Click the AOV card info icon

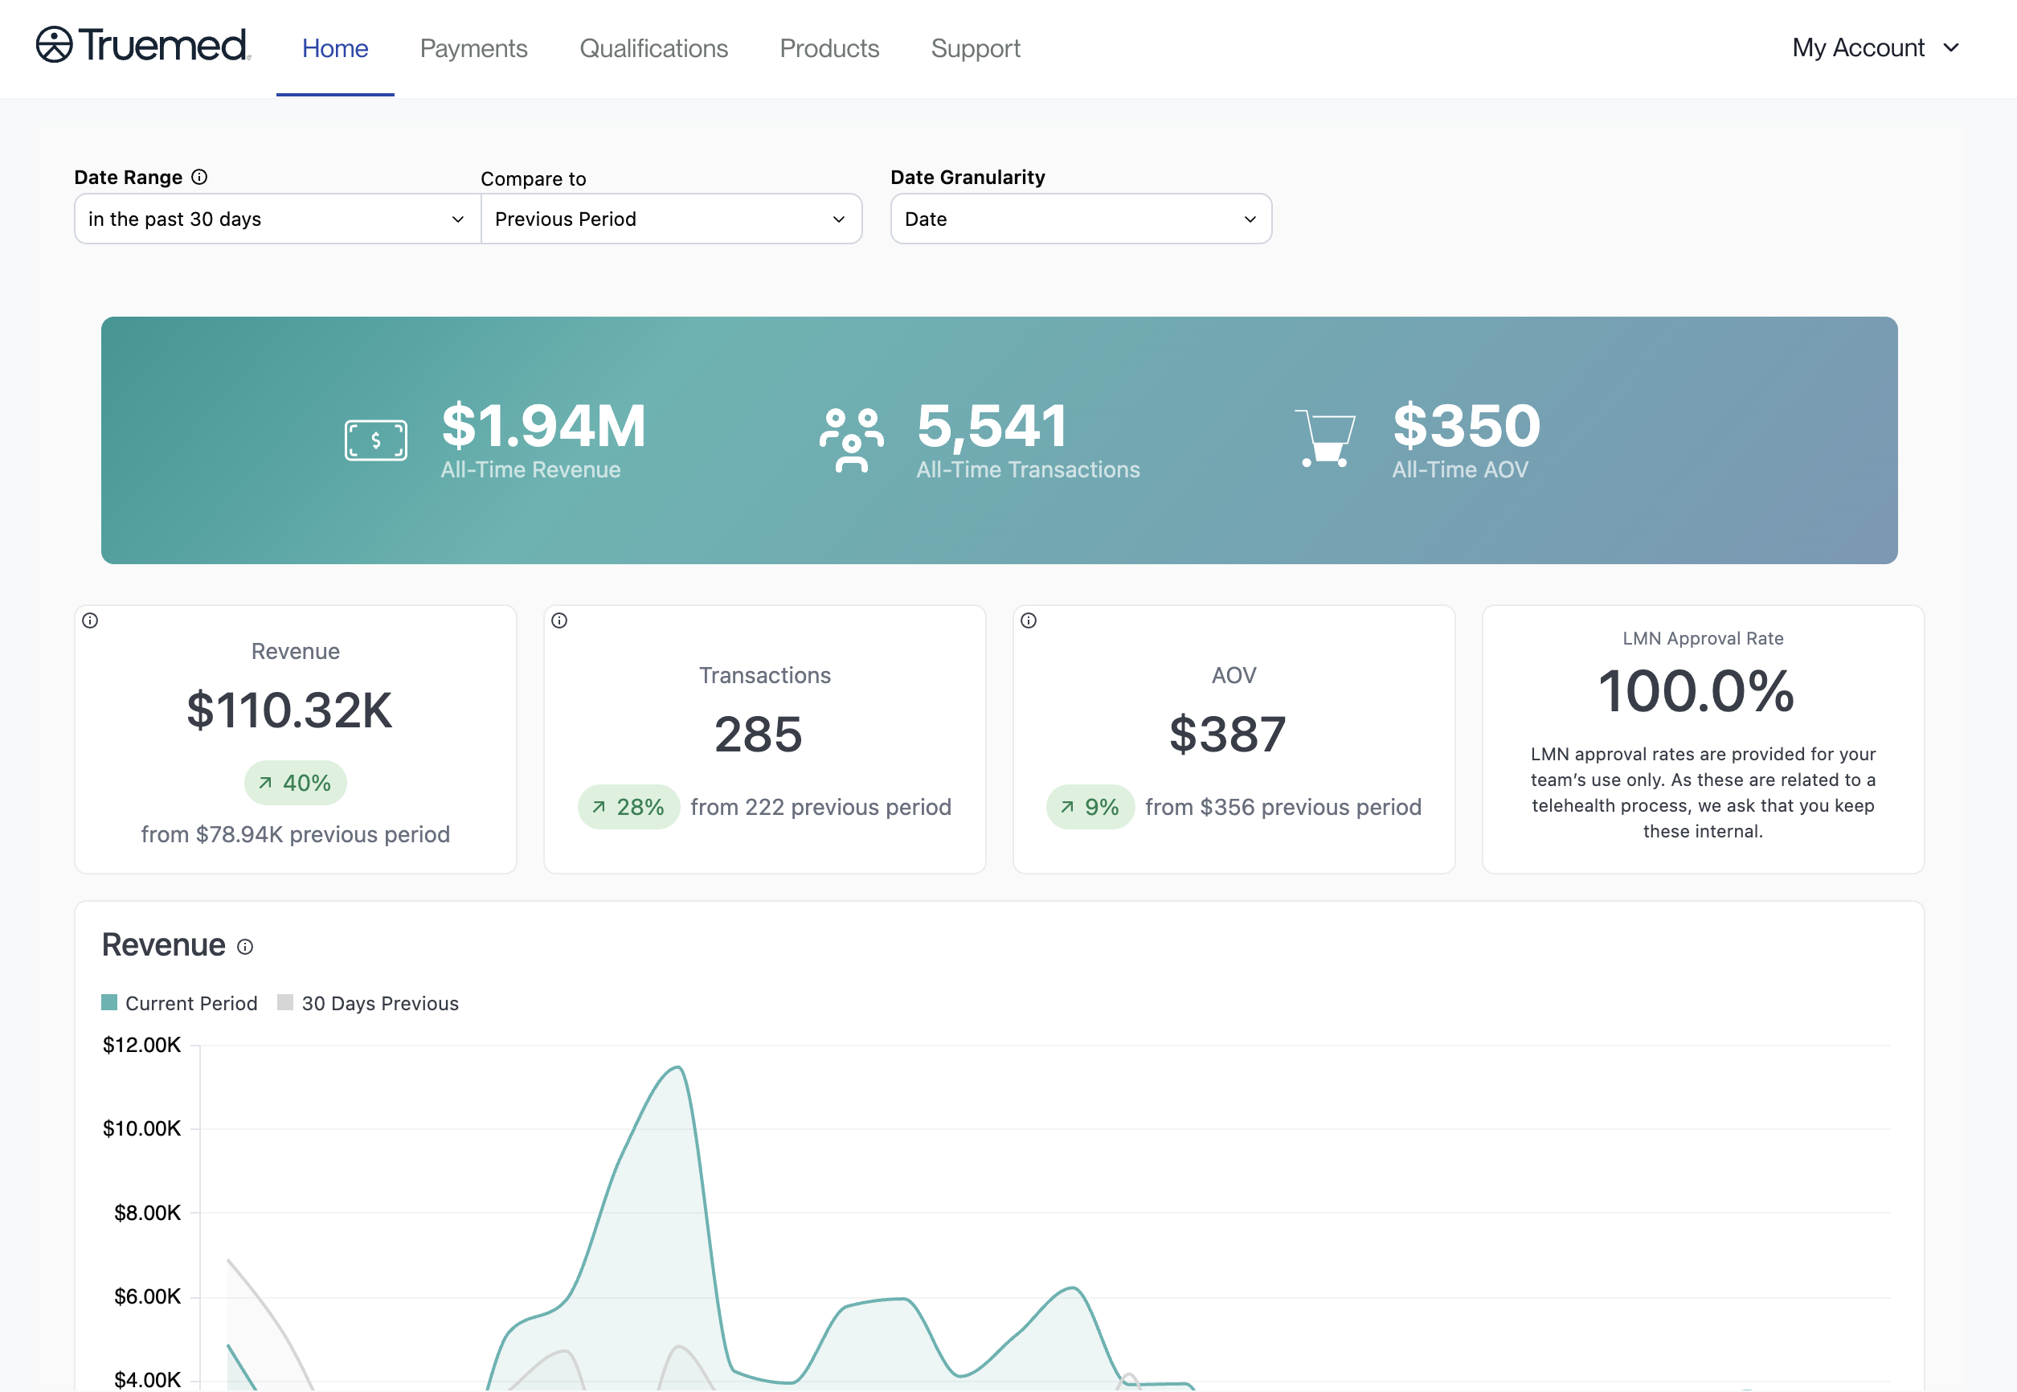[1029, 621]
